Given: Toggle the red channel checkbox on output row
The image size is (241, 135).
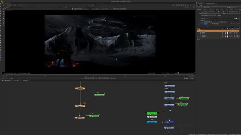Looking at the screenshot, I should click(x=215, y=12).
